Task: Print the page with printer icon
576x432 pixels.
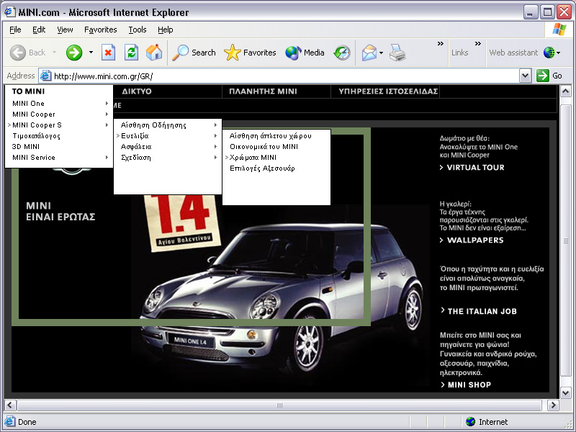Action: pyautogui.click(x=397, y=53)
